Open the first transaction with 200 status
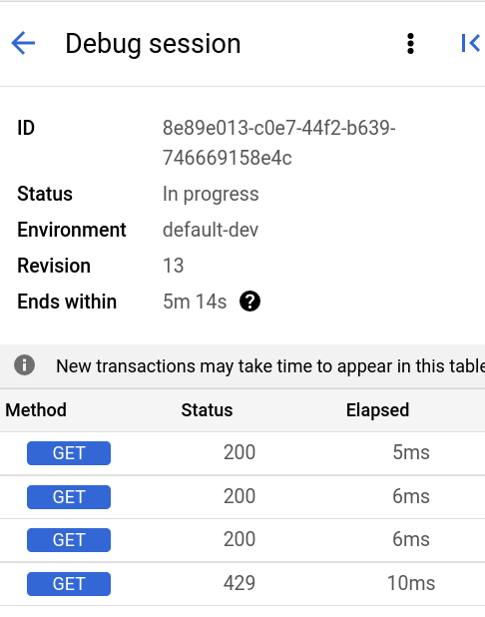Screen dimensions: 485x617 (x=242, y=453)
